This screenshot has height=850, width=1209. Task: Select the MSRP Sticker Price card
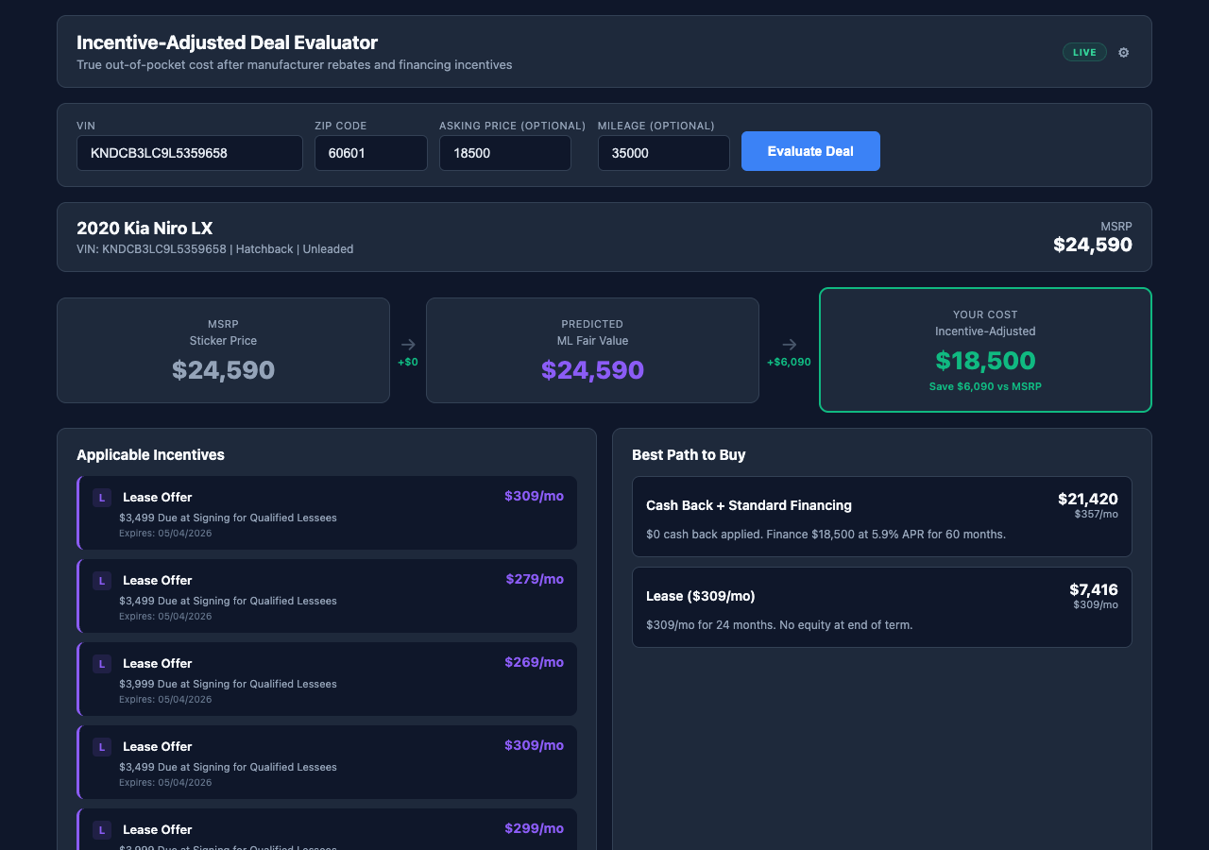click(223, 350)
